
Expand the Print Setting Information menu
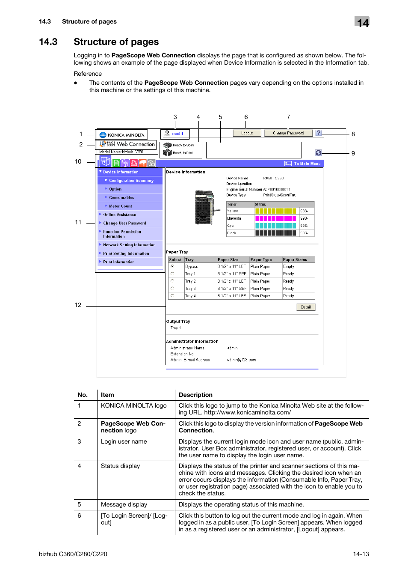(x=130, y=253)
